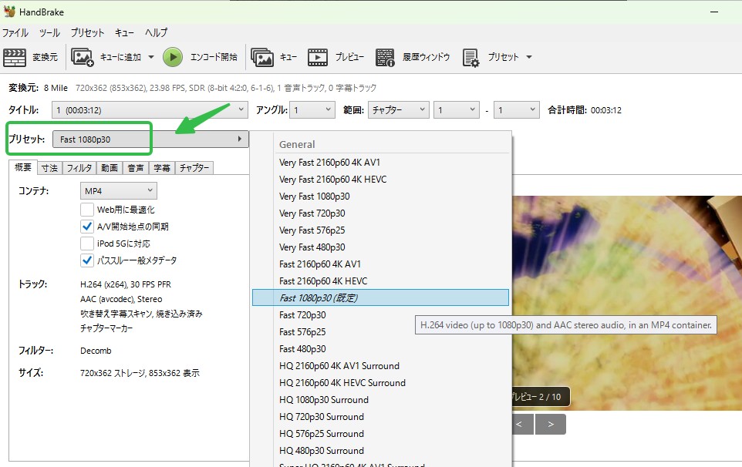Go to next preview image
Screen dimensions: 742x467
coord(551,424)
